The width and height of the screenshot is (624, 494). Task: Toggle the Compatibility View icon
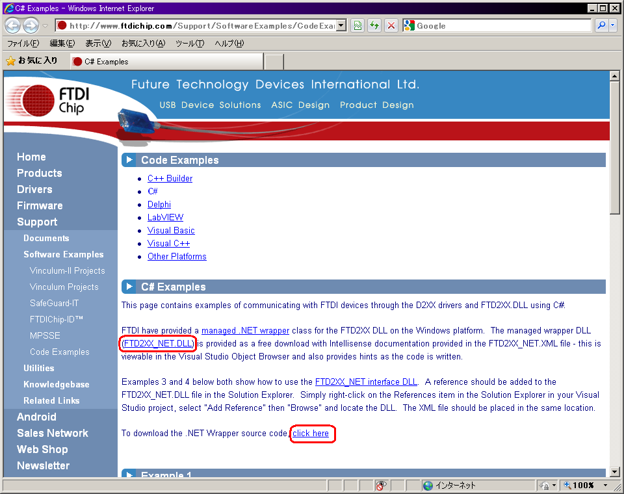click(357, 26)
